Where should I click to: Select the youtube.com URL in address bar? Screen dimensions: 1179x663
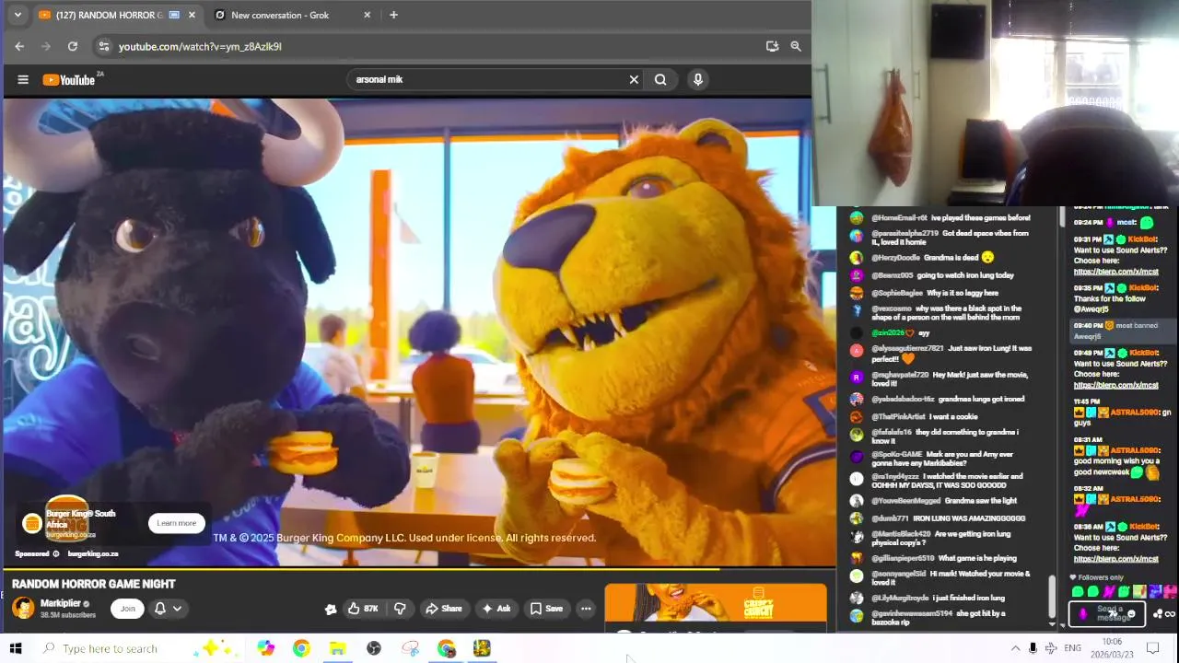coord(200,46)
